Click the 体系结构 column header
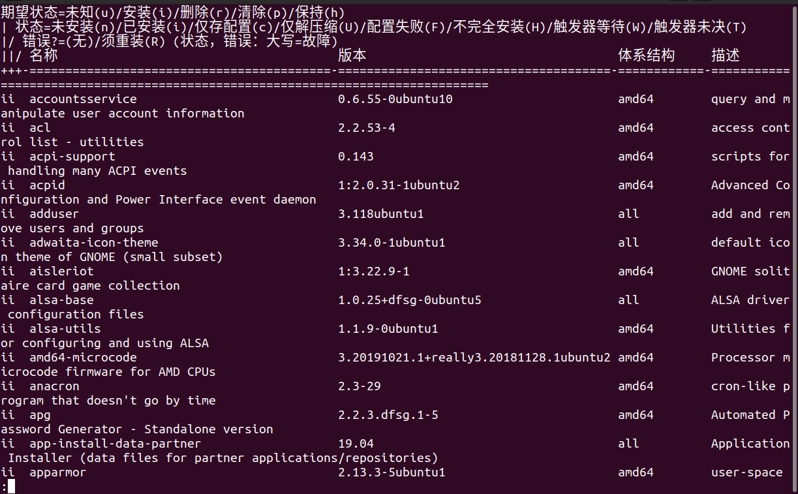The image size is (798, 494). click(x=647, y=55)
